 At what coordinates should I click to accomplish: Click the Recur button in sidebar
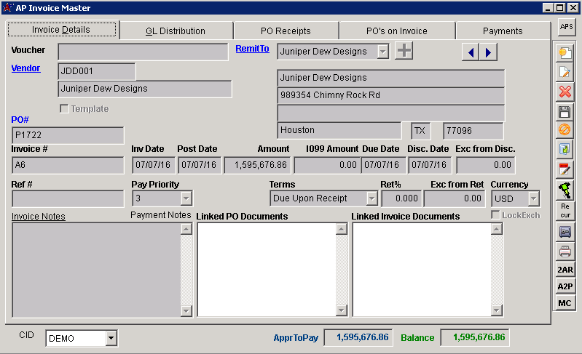coord(565,210)
